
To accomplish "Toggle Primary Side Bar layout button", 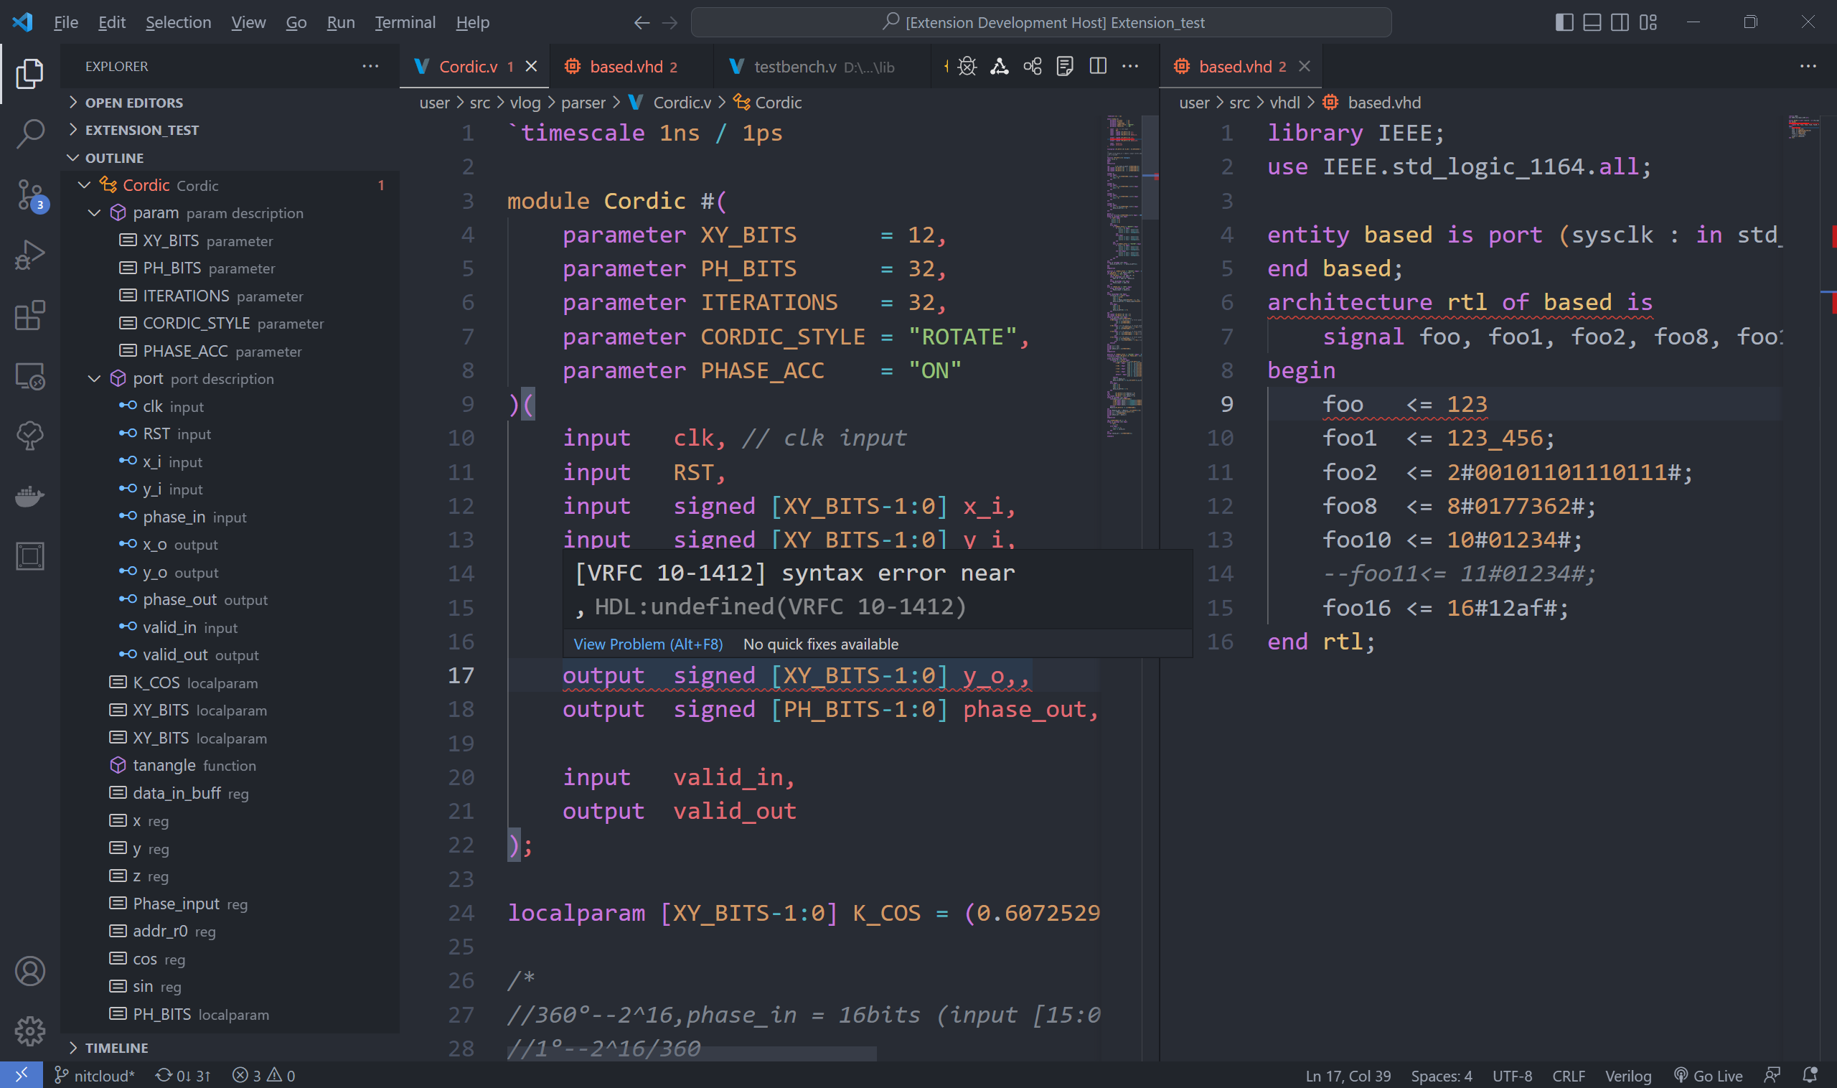I will (1564, 22).
